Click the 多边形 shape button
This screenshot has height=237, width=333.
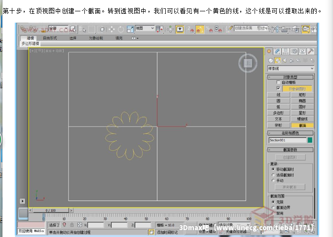click(x=278, y=113)
